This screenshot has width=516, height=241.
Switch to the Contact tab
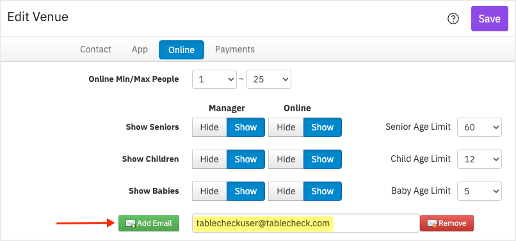click(x=96, y=49)
